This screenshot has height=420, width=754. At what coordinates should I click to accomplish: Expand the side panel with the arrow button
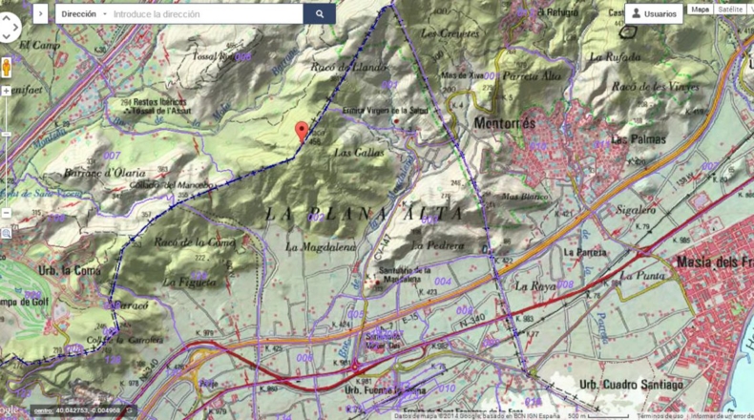(40, 14)
